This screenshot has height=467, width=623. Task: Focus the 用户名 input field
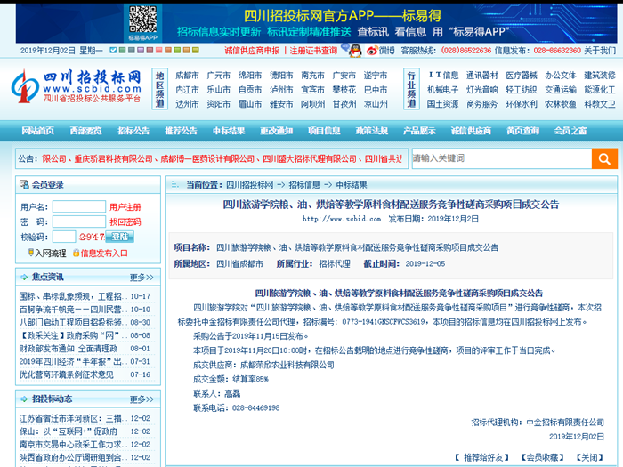pyautogui.click(x=79, y=206)
